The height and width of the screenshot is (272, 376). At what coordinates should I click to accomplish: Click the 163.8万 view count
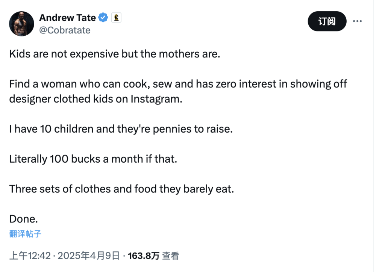click(x=143, y=256)
